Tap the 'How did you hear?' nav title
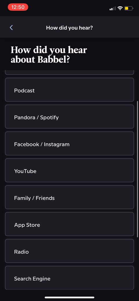 [69, 28]
